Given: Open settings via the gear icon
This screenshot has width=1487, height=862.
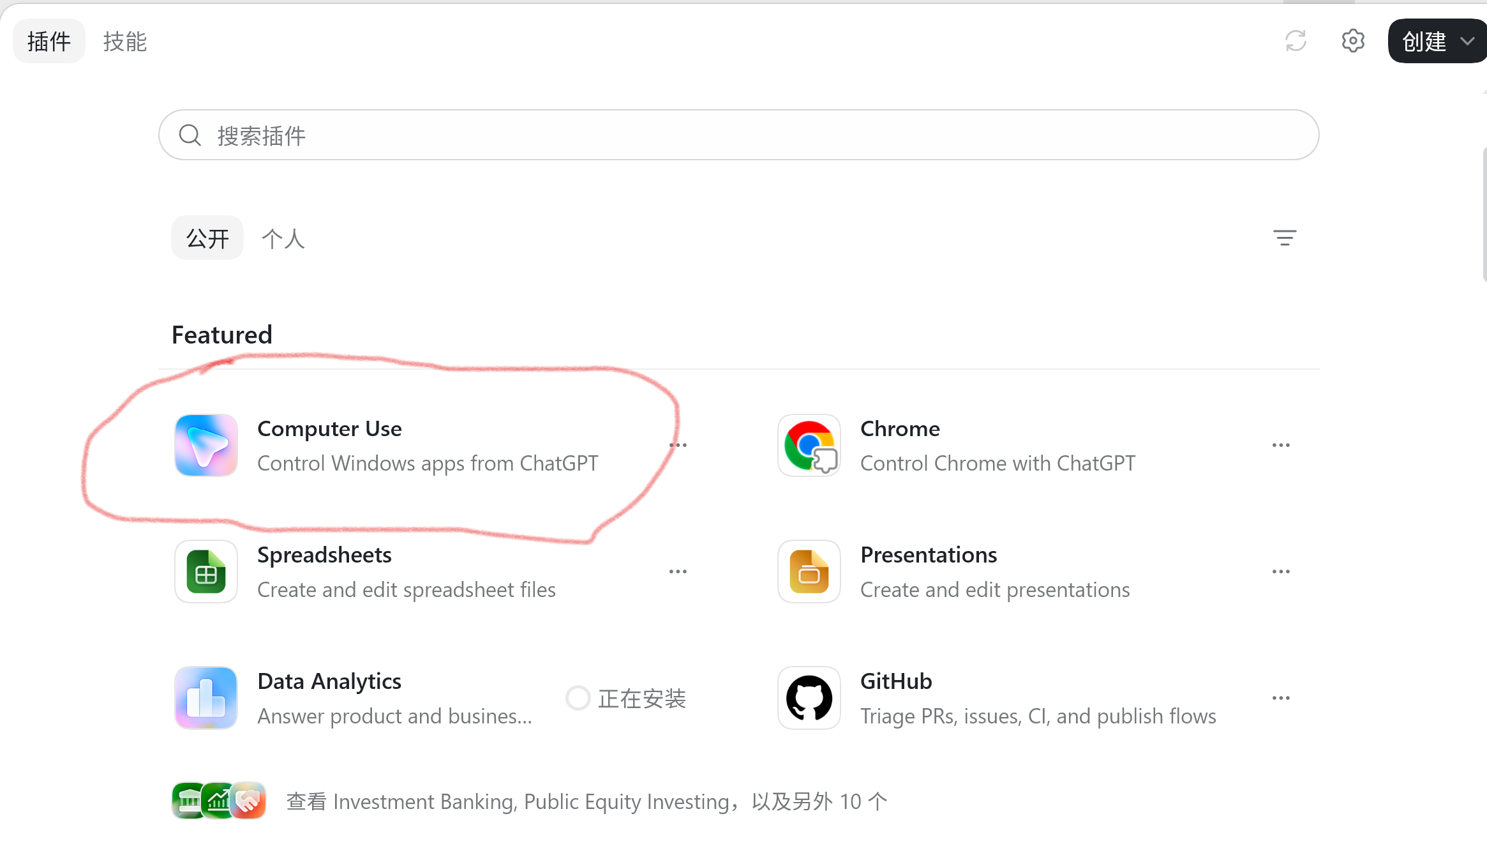Looking at the screenshot, I should tap(1353, 41).
